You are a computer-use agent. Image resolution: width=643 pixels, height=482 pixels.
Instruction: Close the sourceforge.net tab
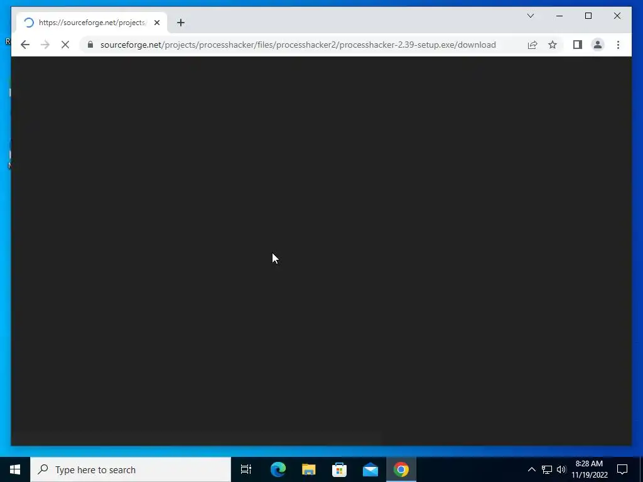[157, 23]
